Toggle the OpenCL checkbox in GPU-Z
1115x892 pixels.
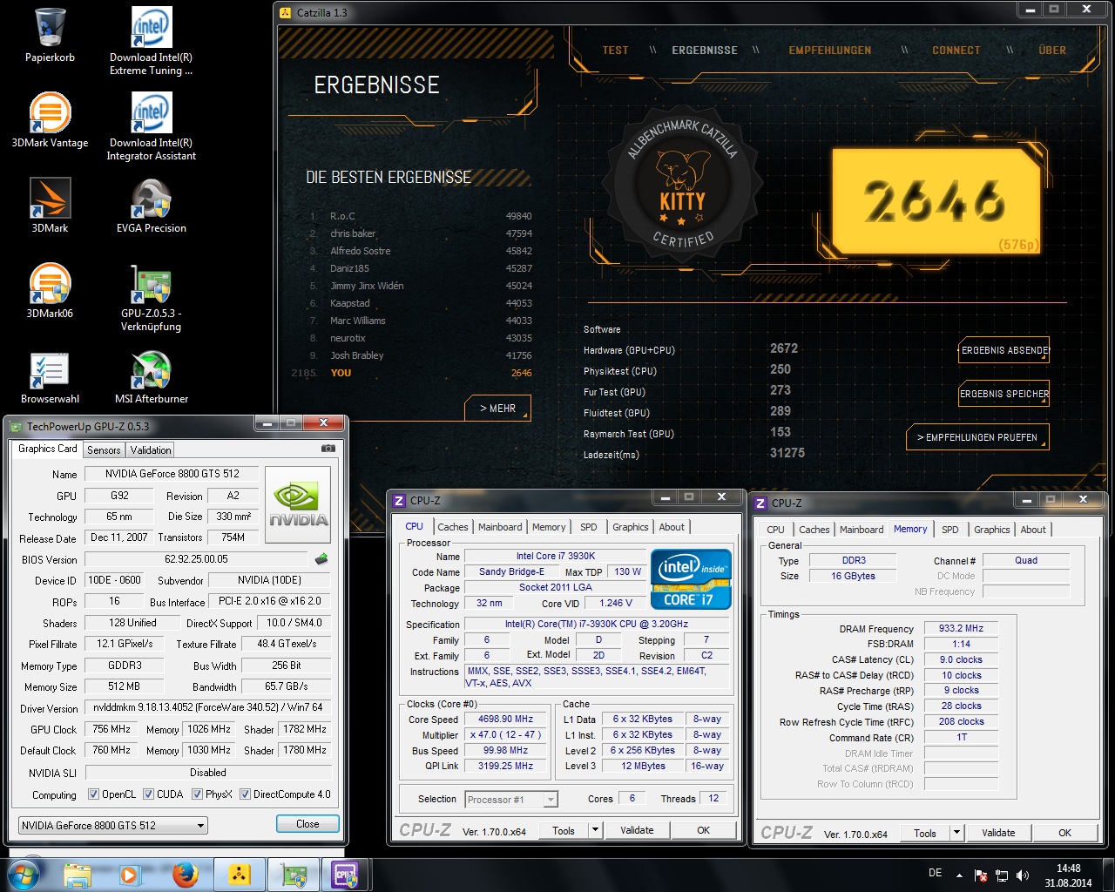(x=93, y=794)
